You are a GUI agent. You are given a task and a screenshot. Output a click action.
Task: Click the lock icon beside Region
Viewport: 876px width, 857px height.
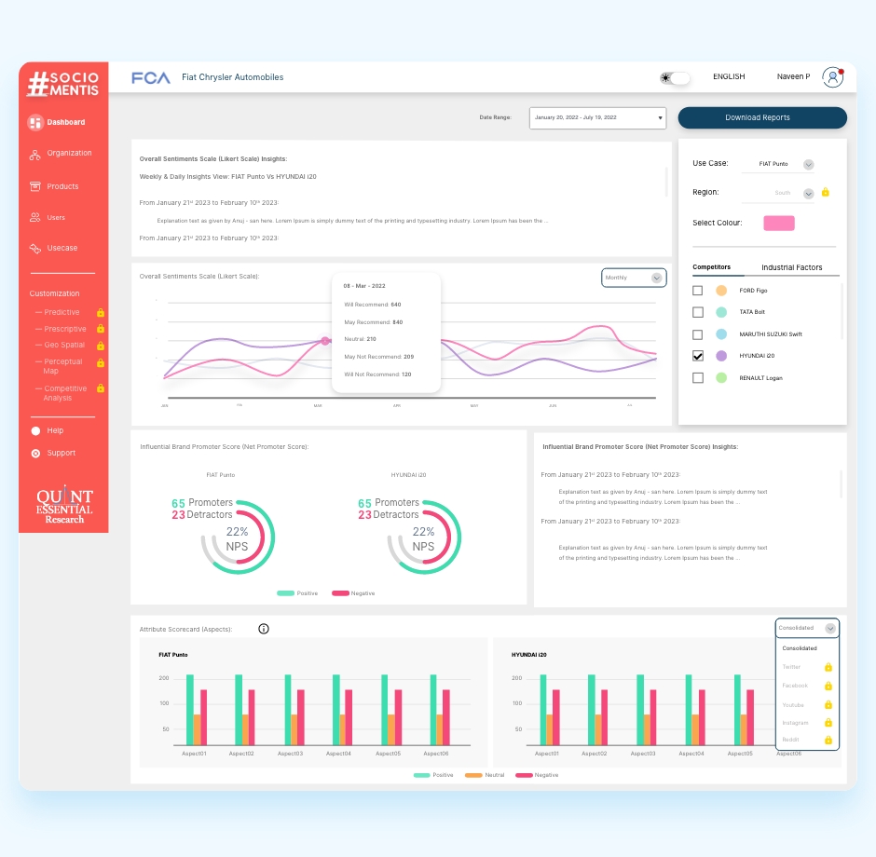click(826, 193)
